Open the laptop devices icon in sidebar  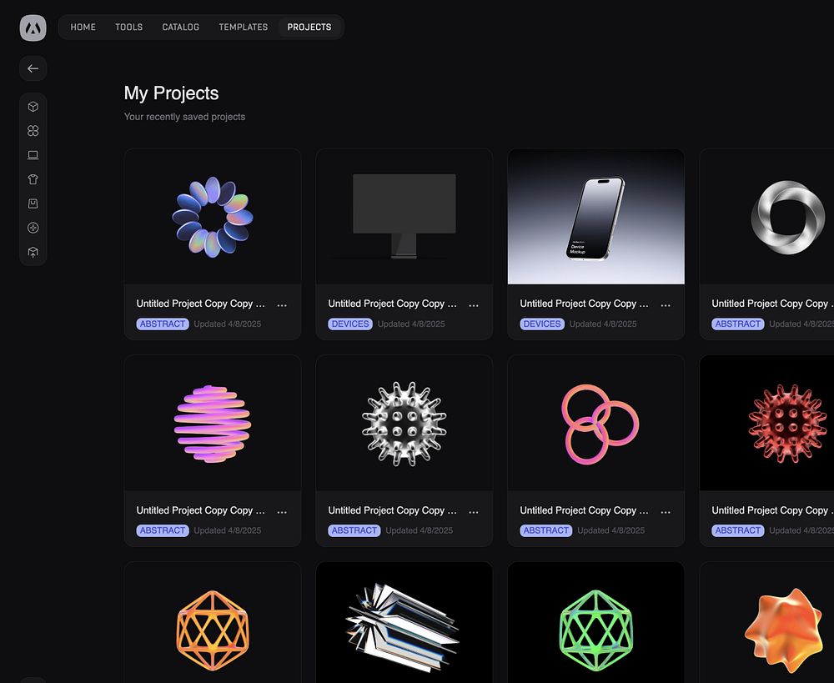pyautogui.click(x=33, y=155)
